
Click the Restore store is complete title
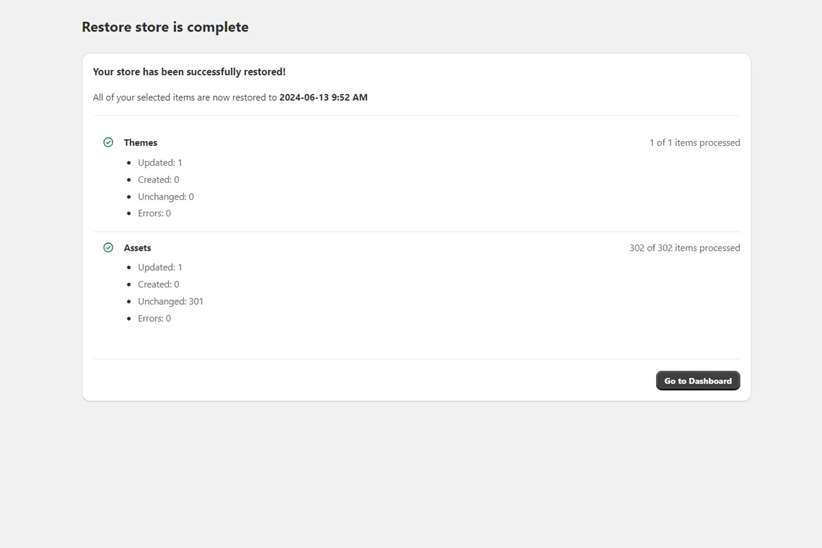pos(165,27)
